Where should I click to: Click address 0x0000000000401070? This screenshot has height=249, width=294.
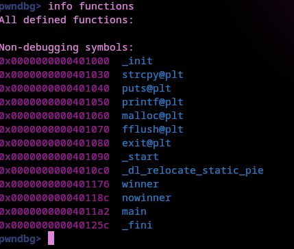point(54,129)
